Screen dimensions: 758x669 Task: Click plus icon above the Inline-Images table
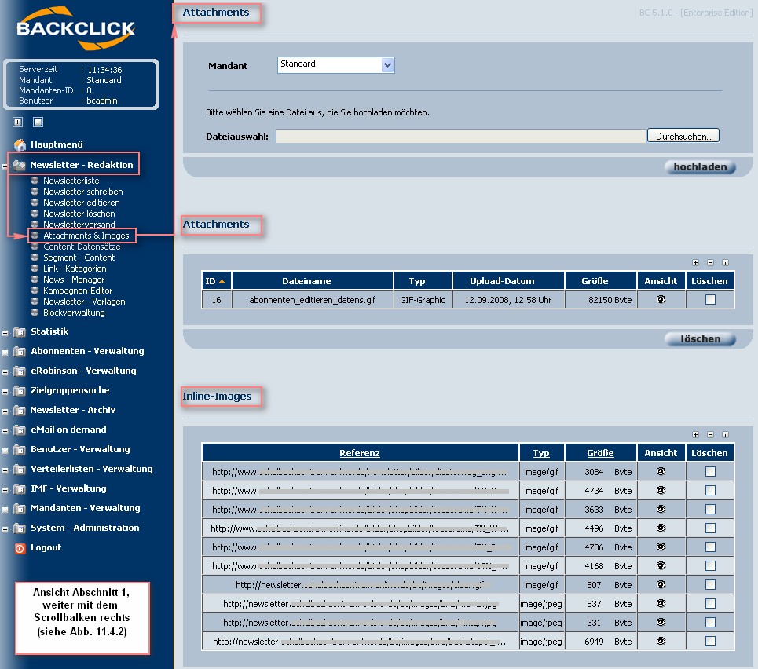(x=695, y=434)
